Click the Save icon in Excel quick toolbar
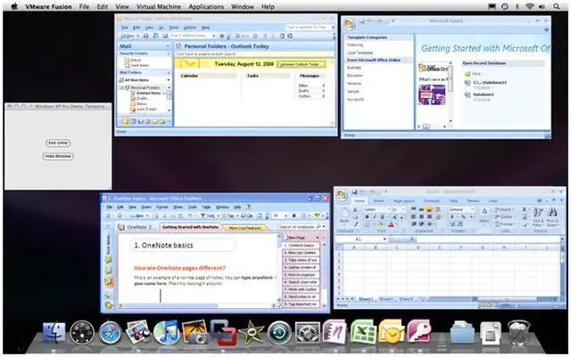The width and height of the screenshot is (571, 357). [354, 192]
